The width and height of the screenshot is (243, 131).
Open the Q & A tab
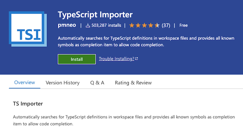tap(97, 83)
